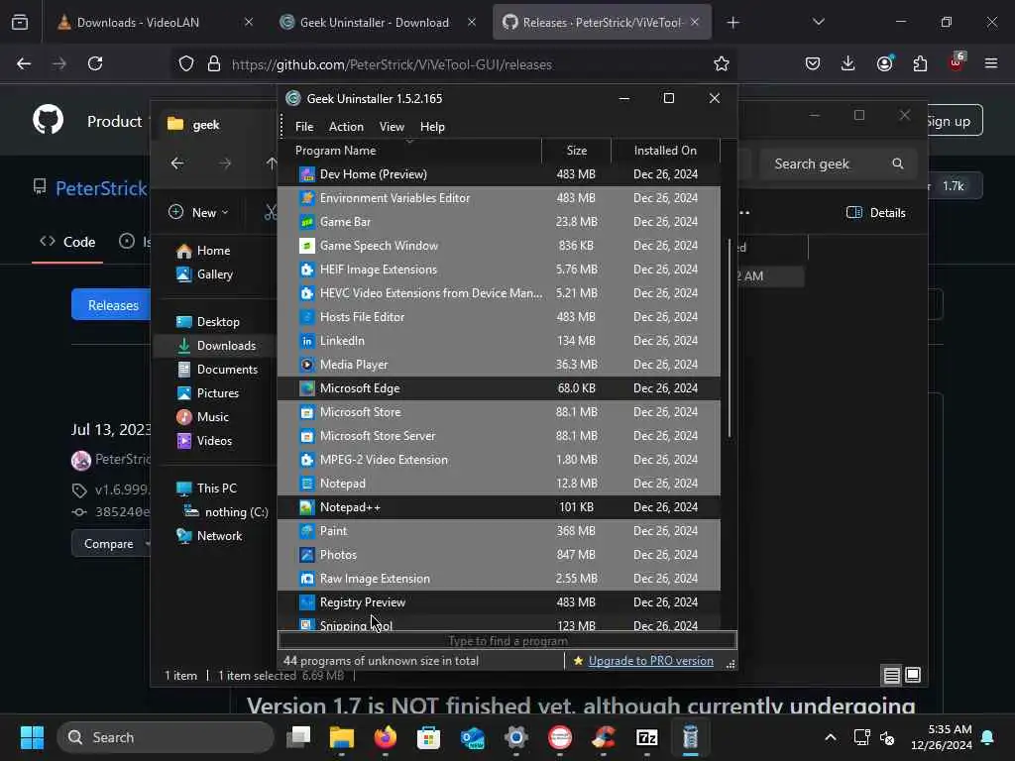1015x761 pixels.
Task: Click the Photos app icon
Action: tap(307, 555)
